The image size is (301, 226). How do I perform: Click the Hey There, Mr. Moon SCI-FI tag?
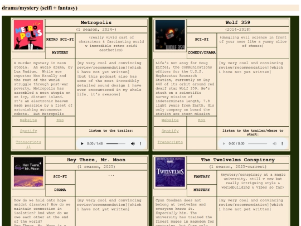60,176
